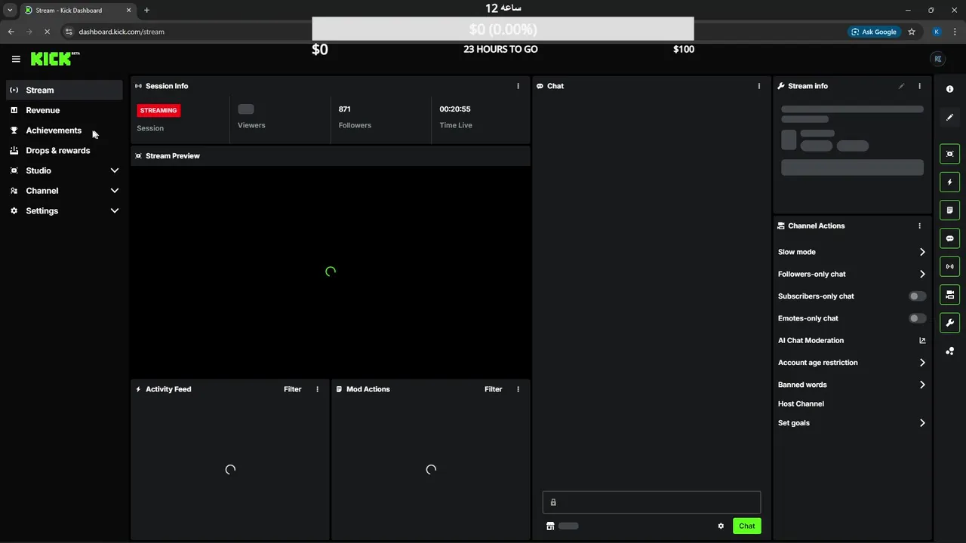Click Chrome profile avatar K
Image resolution: width=966 pixels, height=543 pixels.
click(937, 32)
